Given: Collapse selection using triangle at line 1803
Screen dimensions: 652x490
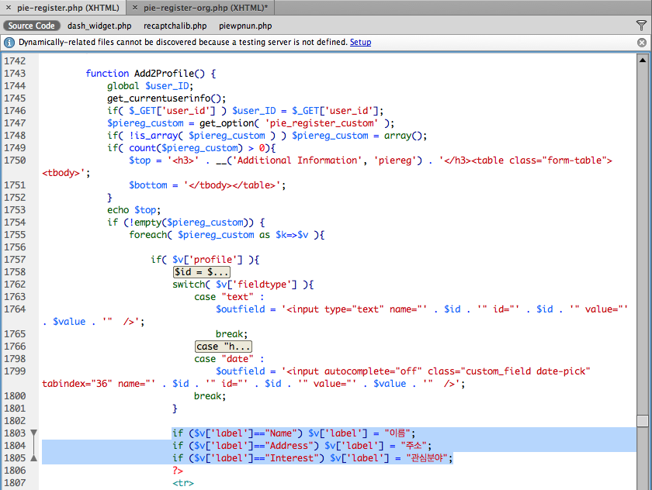Looking at the screenshot, I should click(x=34, y=433).
